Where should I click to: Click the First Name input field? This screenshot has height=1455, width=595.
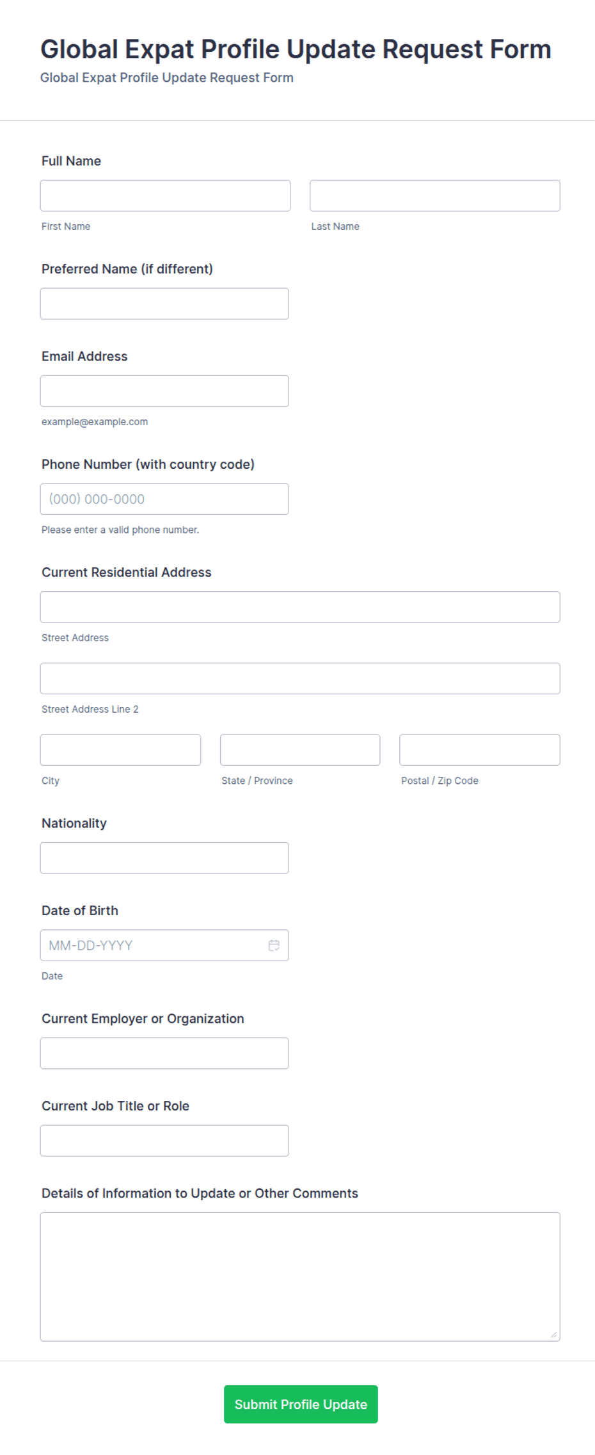[x=165, y=195]
